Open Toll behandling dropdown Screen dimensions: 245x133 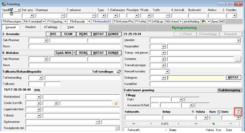tap(41, 78)
